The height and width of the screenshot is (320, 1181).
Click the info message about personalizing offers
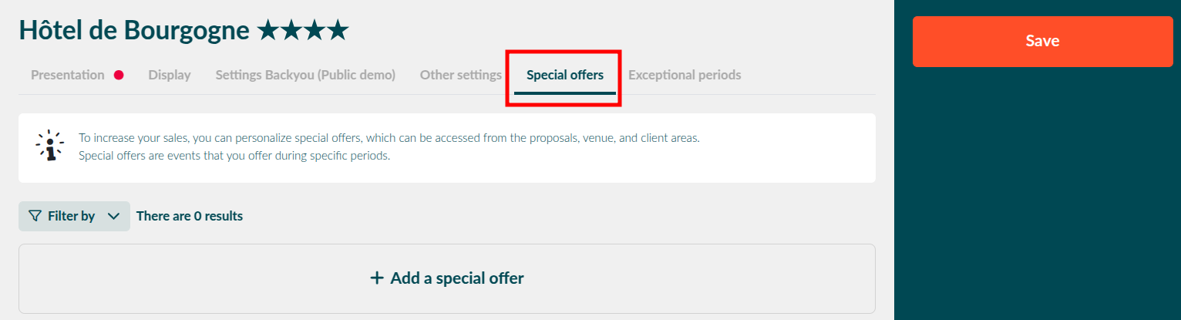click(x=390, y=147)
